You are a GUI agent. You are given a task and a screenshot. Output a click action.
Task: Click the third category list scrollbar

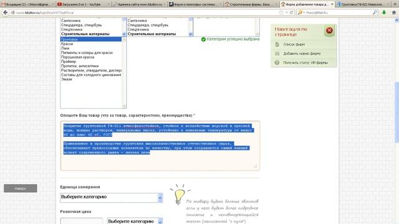(x=257, y=27)
